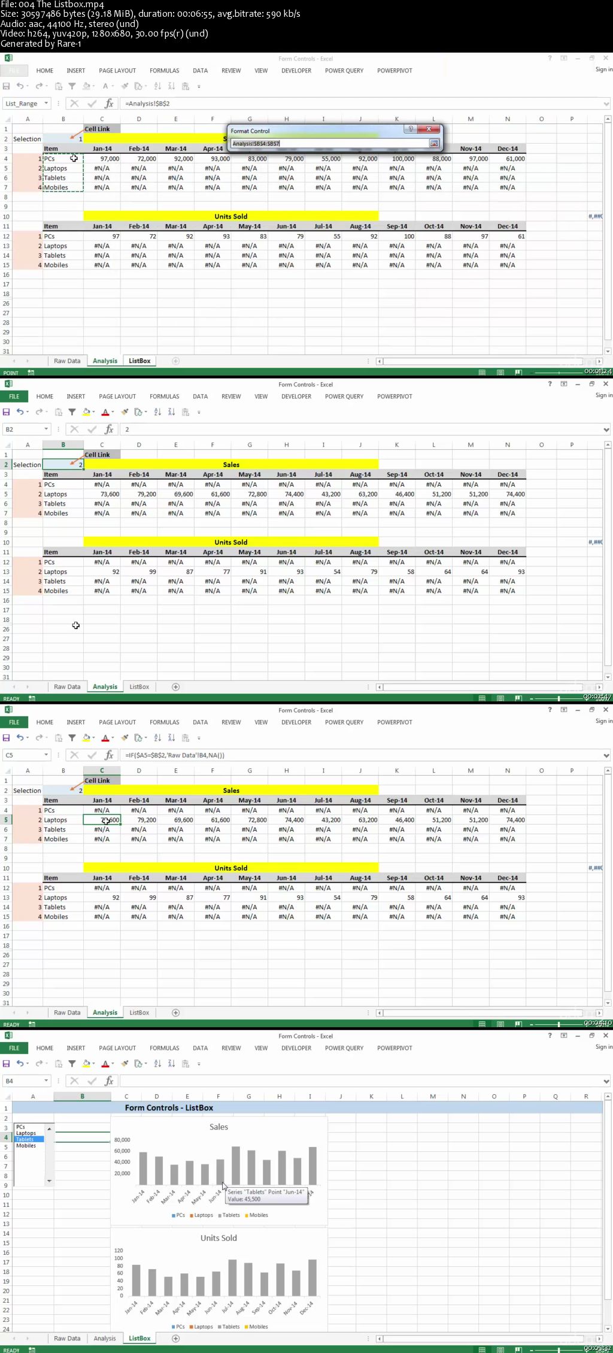Click Undo arrow in the frame showing List_Range
The width and height of the screenshot is (613, 1353).
19,86
